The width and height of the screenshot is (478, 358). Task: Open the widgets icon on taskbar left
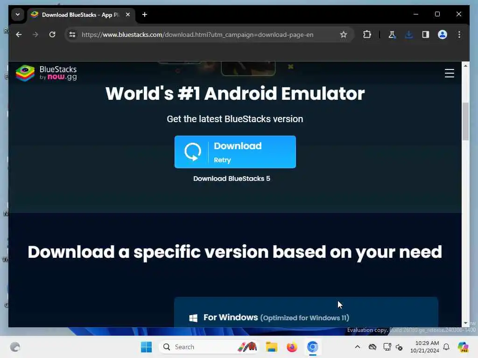15,347
